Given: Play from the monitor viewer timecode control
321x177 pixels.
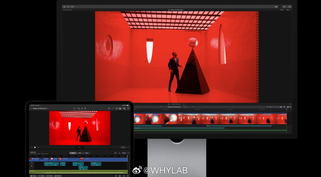Looking at the screenshot, I should click(x=169, y=104).
